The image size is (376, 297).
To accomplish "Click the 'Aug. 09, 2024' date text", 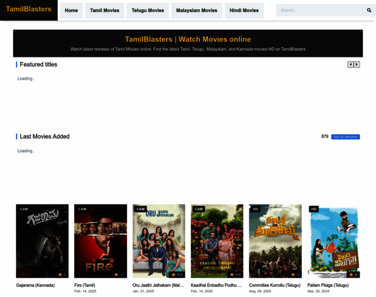I will (260, 291).
